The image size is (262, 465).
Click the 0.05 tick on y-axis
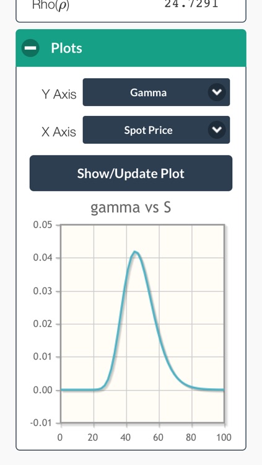43,225
